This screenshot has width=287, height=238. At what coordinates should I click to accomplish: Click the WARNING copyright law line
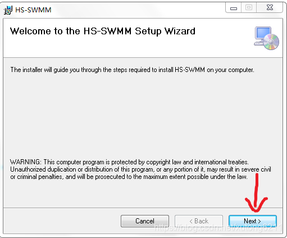coord(129,162)
